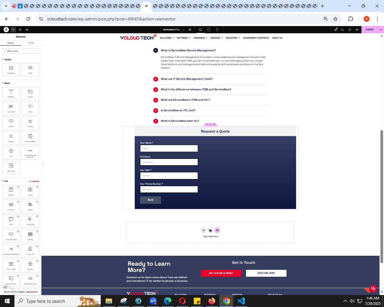Image resolution: width=384 pixels, height=307 pixels.
Task: Preview changes with the eye icon
Action: 357,30
